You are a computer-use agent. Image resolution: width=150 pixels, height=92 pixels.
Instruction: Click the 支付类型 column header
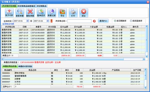pos(52,27)
